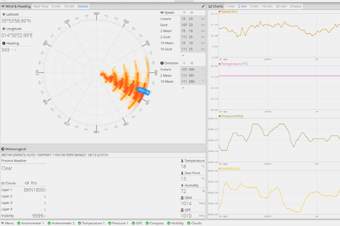
Task: Click the yellow Visibility (m) legend swatch
Action: click(x=220, y=168)
